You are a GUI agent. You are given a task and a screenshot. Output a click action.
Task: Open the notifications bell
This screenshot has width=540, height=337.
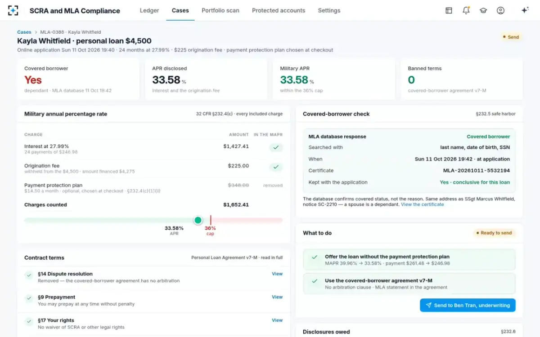466,10
